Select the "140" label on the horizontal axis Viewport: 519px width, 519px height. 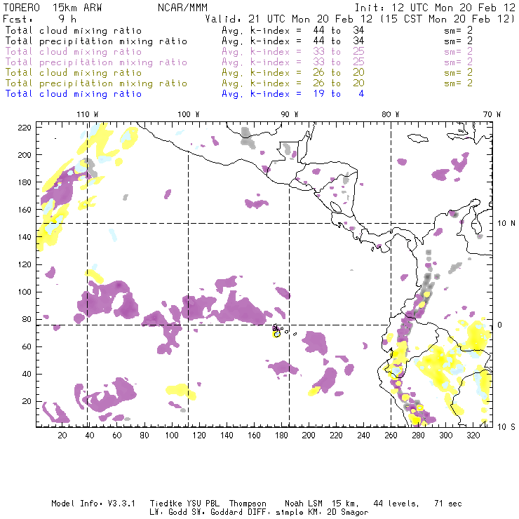pos(227,436)
